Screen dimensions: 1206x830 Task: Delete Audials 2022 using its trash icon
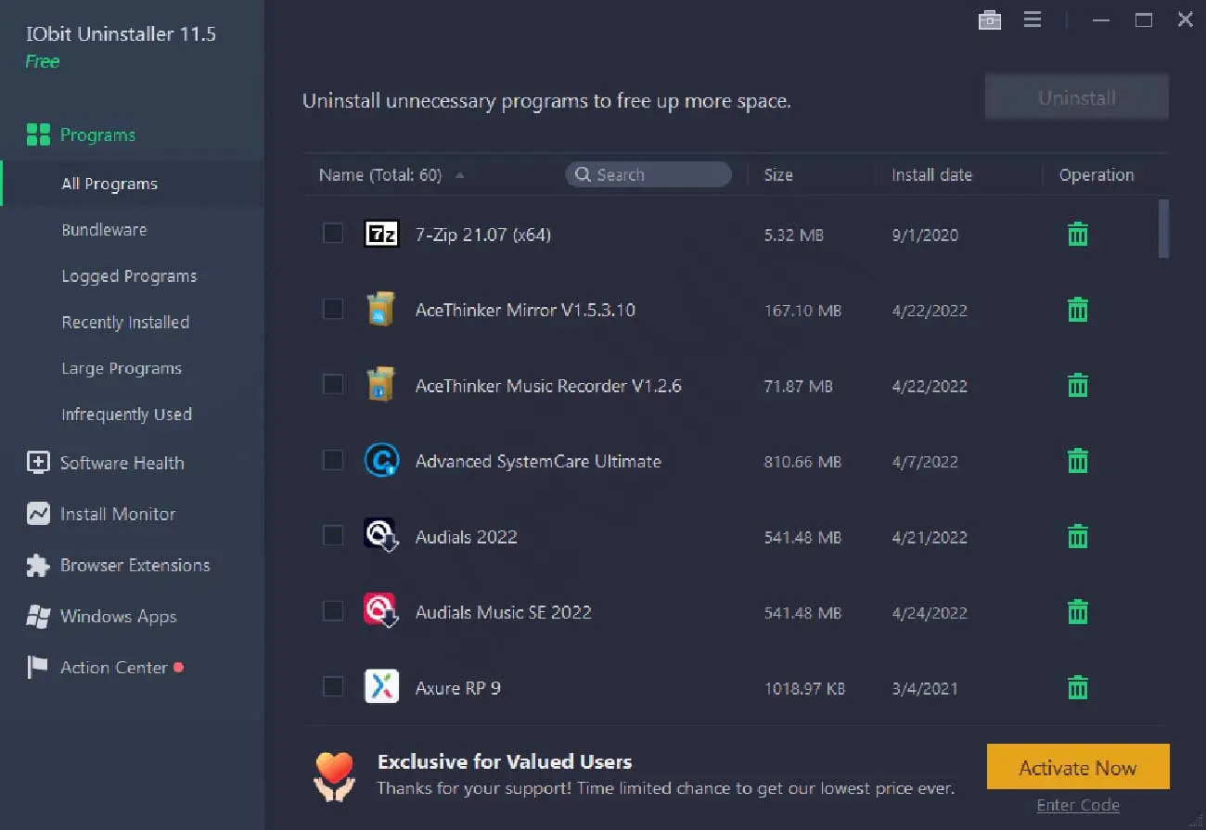[x=1077, y=537]
